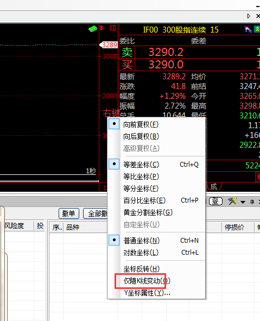Choose 向后复权(B) from context menu

pyautogui.click(x=156, y=136)
